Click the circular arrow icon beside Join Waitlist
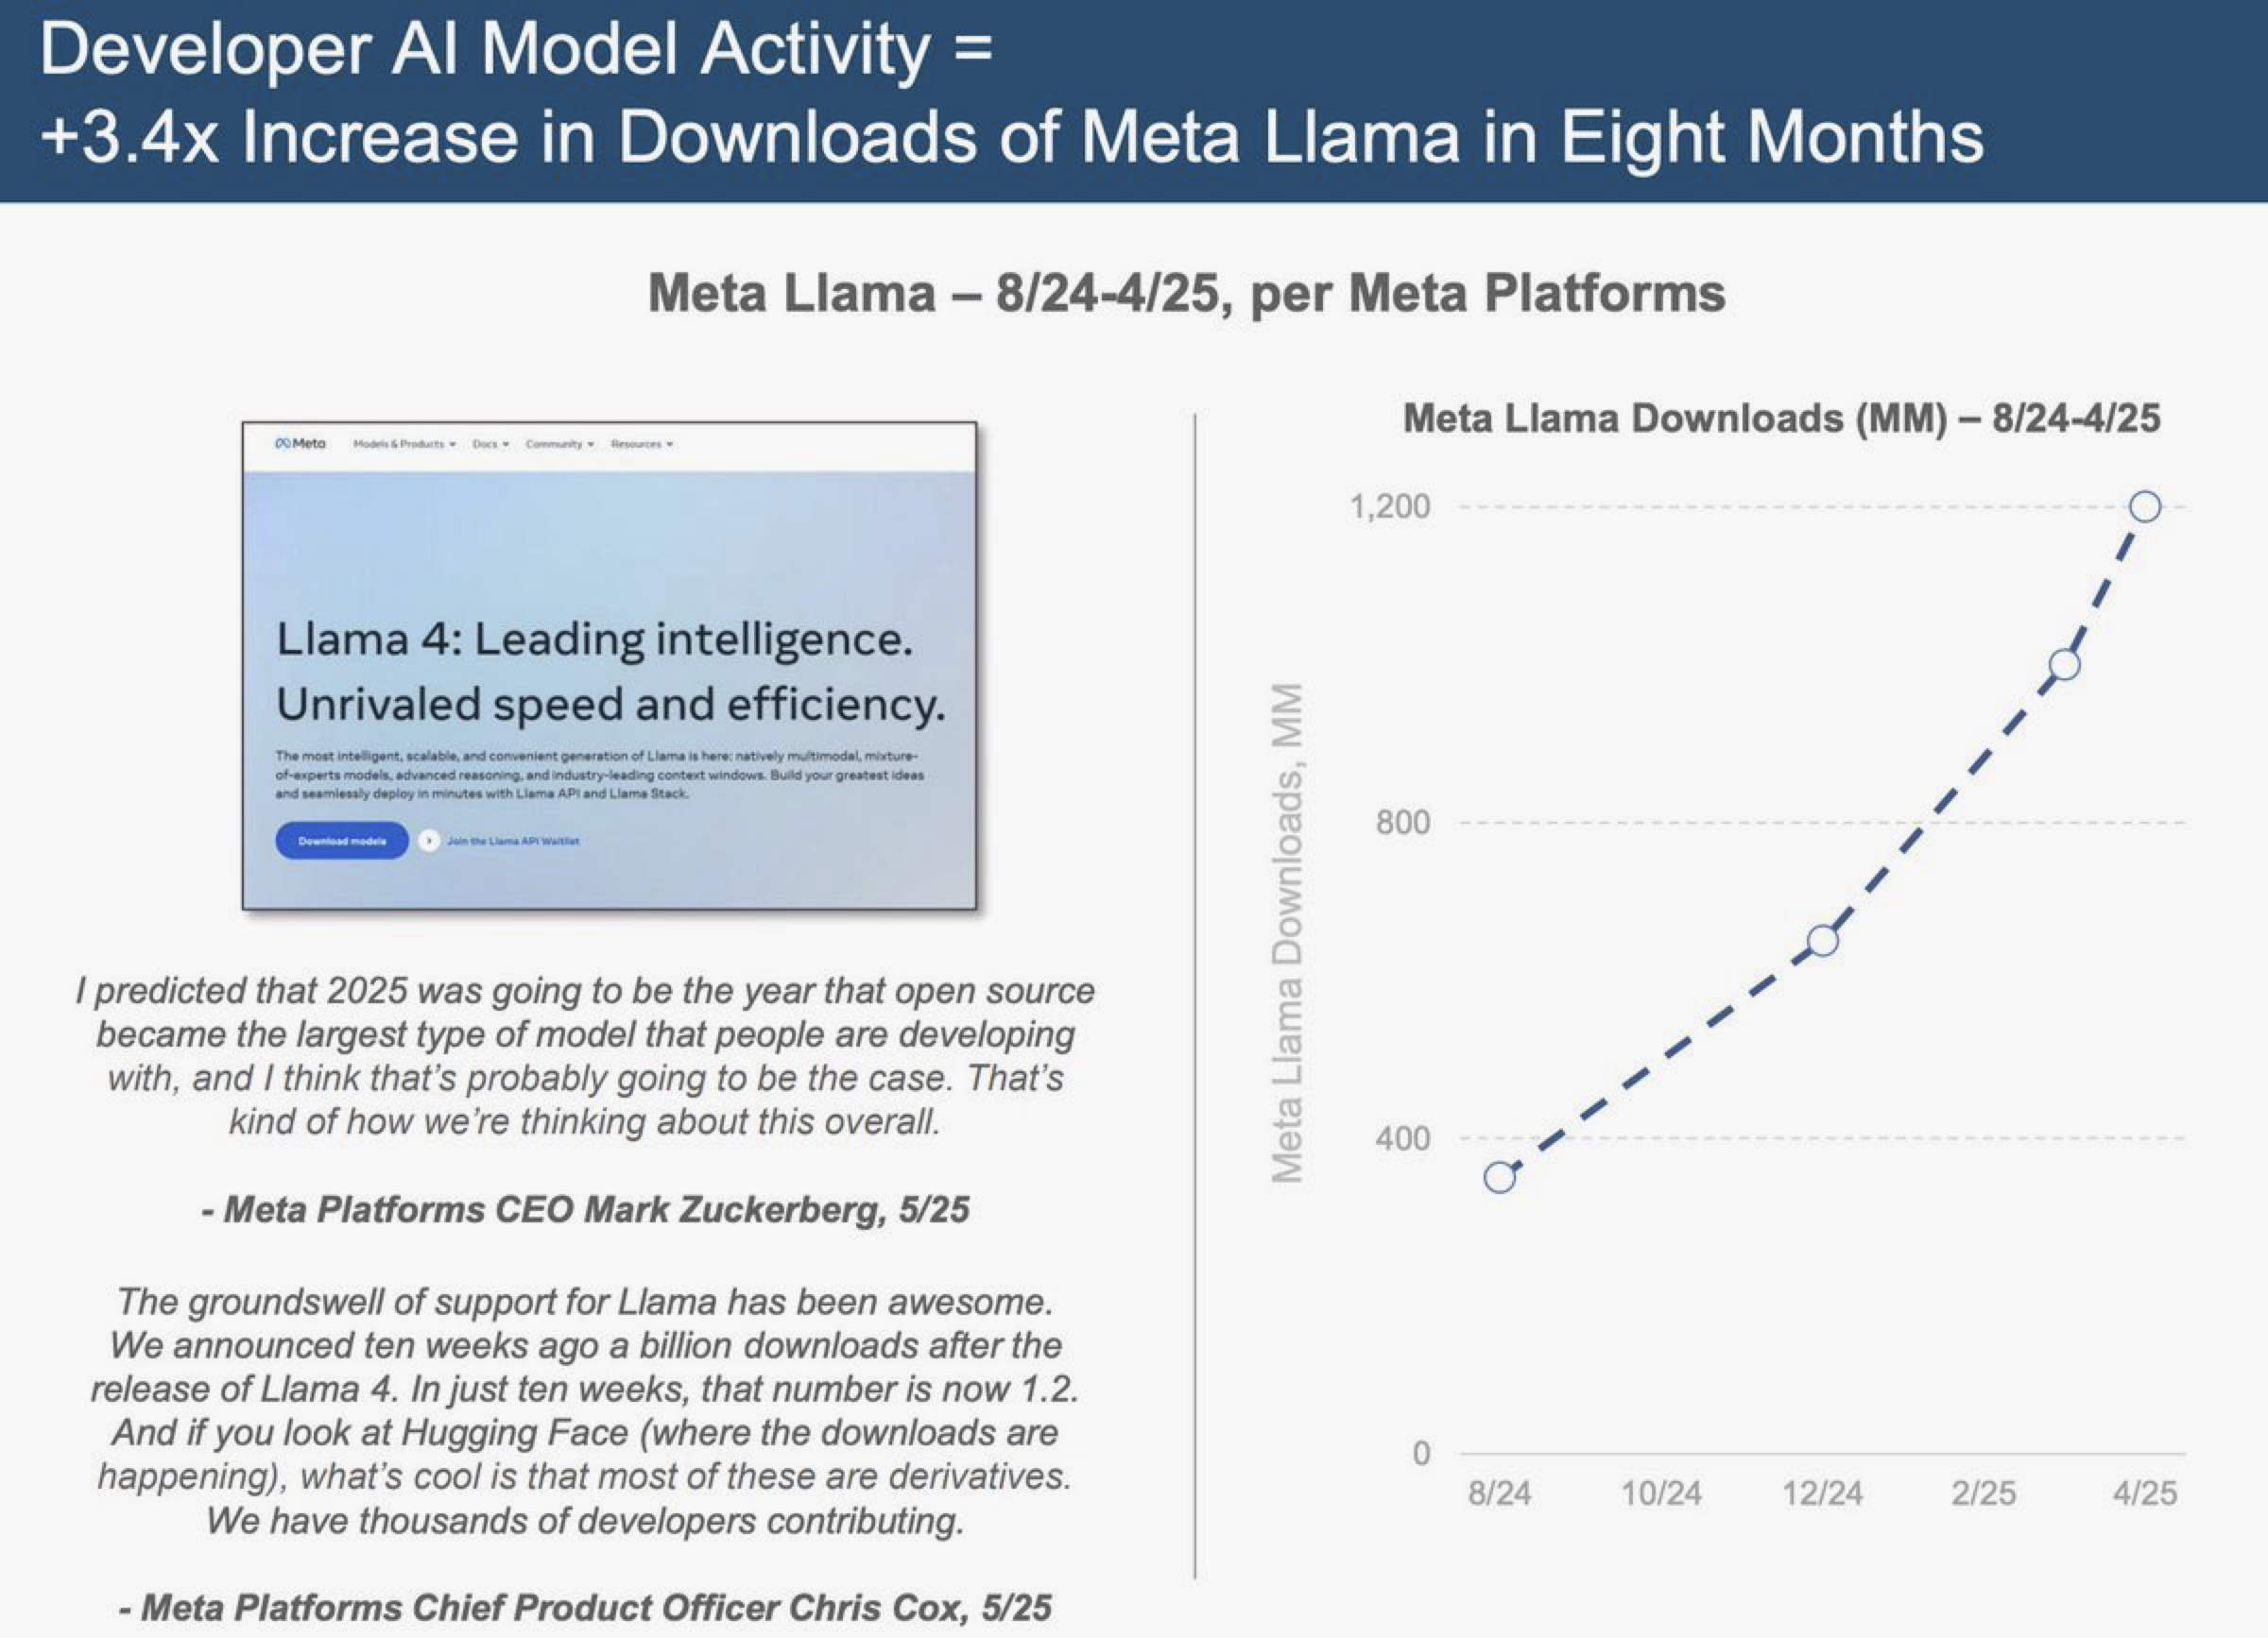 tap(429, 841)
